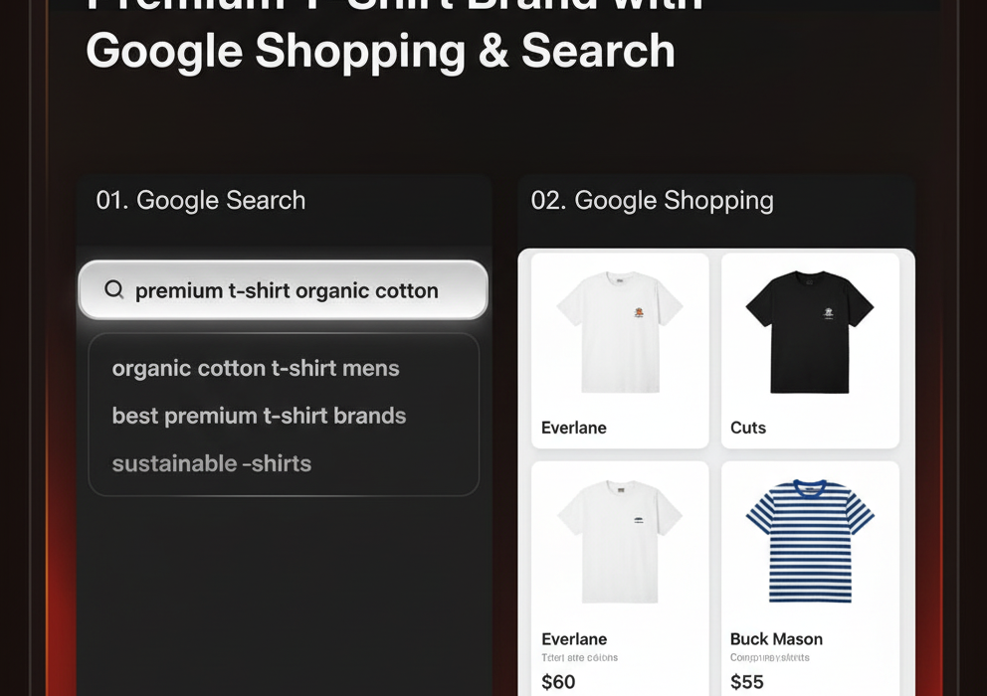Select suggestion organic cotton t-shirt mens
Screen dimensions: 987x696
(256, 368)
